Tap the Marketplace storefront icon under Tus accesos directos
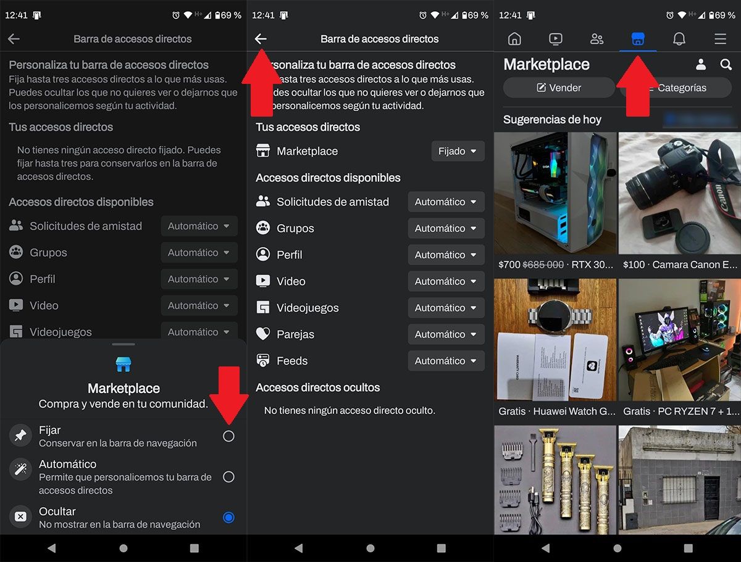Viewport: 741px width, 562px height. pos(263,151)
